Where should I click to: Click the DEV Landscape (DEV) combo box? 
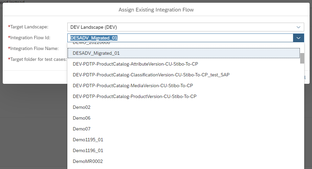(x=179, y=27)
